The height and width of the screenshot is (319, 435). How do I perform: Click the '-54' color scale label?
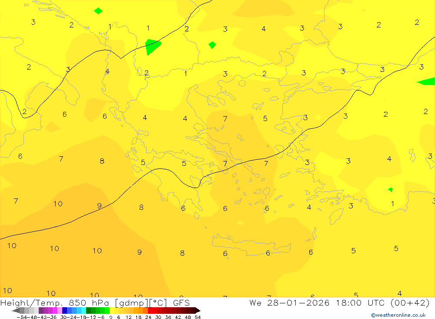click(22, 317)
